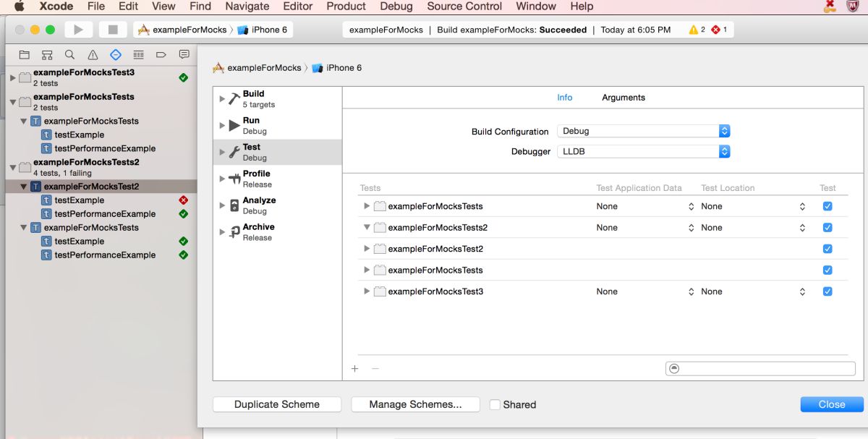Click the Archive icon in scheme list
This screenshot has width=868, height=439.
point(234,232)
